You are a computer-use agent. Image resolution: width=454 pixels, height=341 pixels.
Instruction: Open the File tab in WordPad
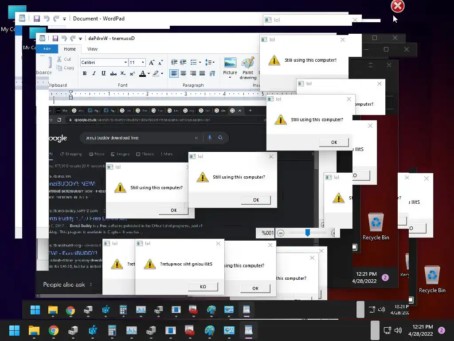(x=47, y=49)
